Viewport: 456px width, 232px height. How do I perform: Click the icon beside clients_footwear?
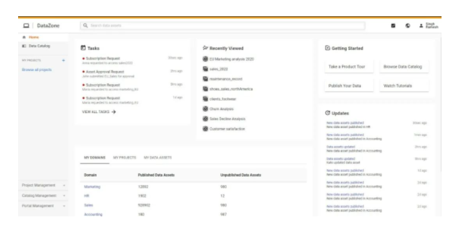coord(205,99)
